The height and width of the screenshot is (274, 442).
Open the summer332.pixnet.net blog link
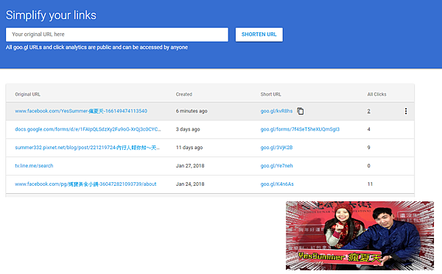[x=87, y=148]
